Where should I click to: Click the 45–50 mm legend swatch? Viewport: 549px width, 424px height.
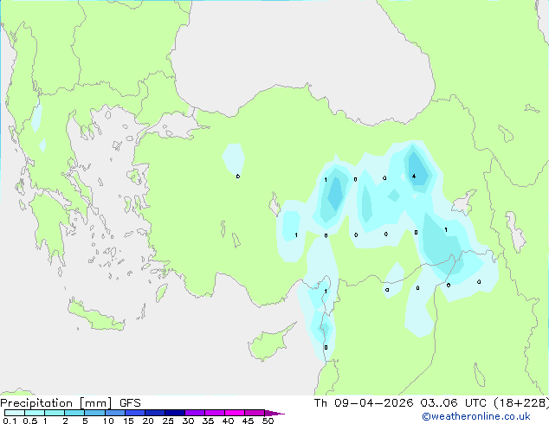tap(255, 413)
